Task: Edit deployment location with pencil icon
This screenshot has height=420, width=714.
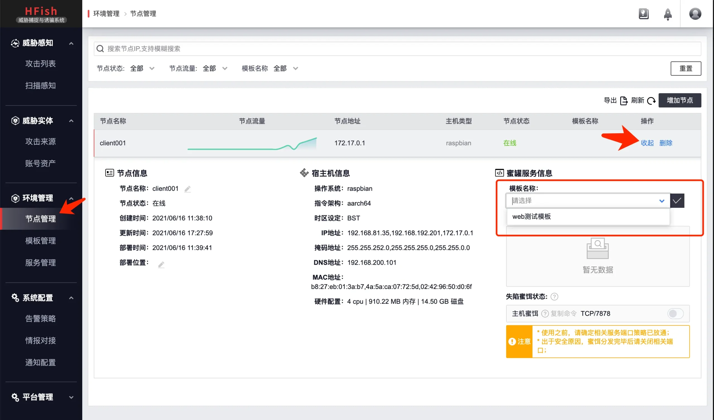Action: pyautogui.click(x=161, y=265)
